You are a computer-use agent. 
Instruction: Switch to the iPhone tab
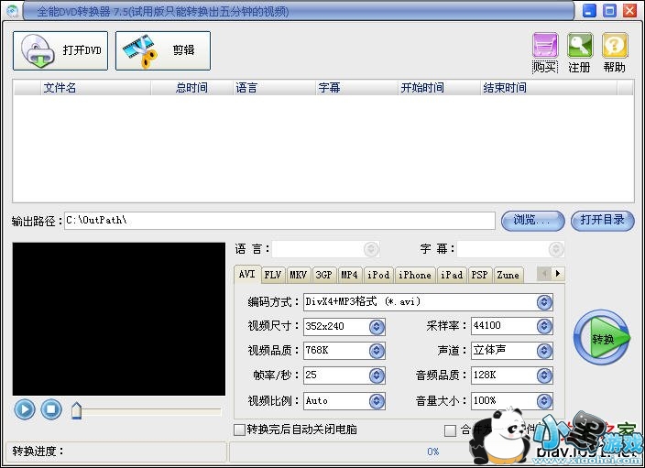click(x=415, y=275)
